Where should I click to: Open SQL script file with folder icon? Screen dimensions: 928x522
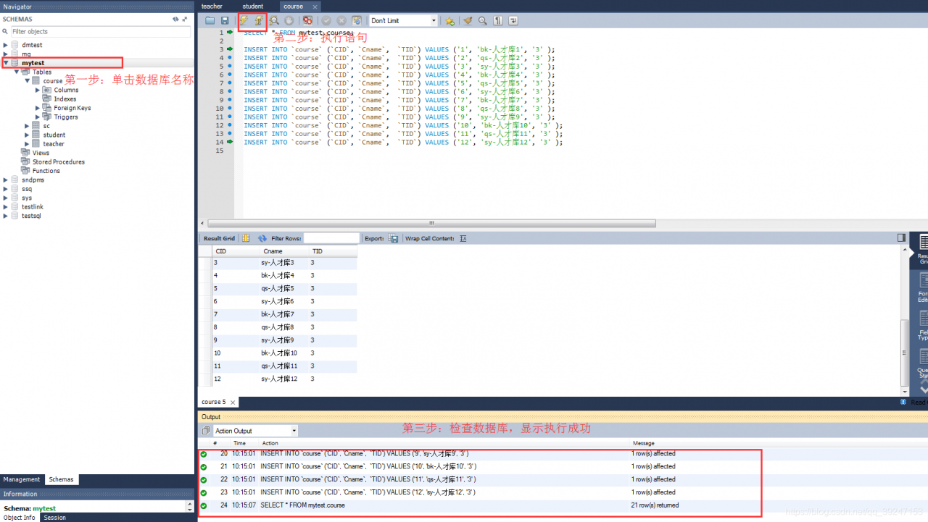pos(210,21)
